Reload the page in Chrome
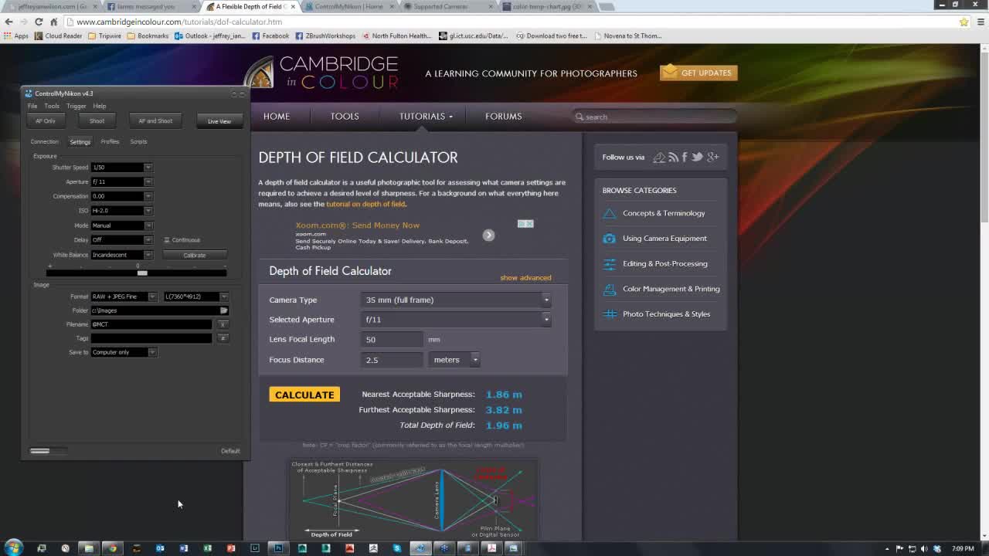989x556 pixels. [x=39, y=22]
